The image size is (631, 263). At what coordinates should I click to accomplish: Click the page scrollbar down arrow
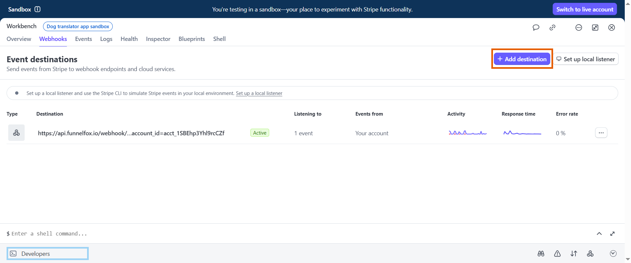(628, 259)
